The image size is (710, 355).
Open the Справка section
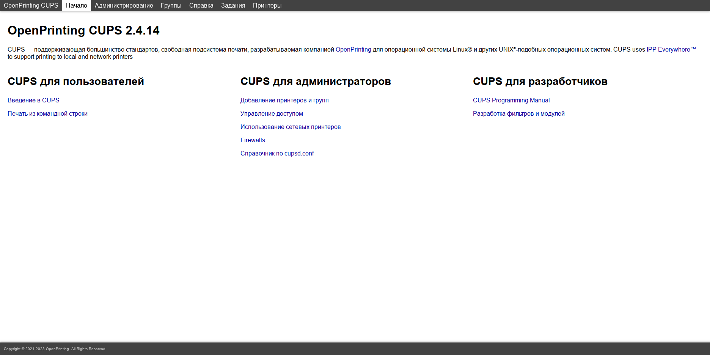click(201, 5)
